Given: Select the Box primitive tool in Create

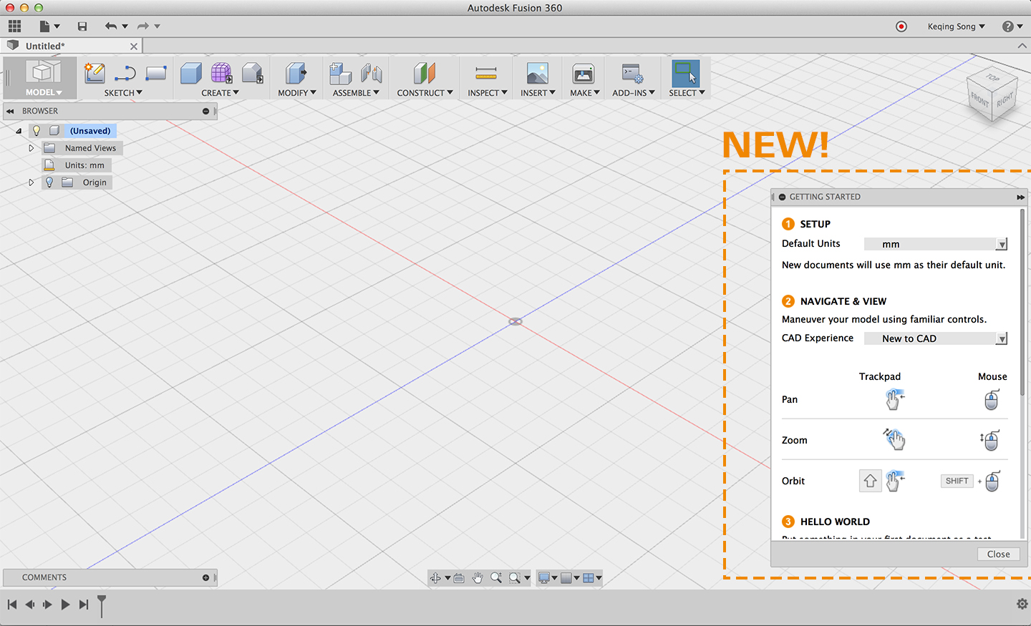Looking at the screenshot, I should click(190, 73).
